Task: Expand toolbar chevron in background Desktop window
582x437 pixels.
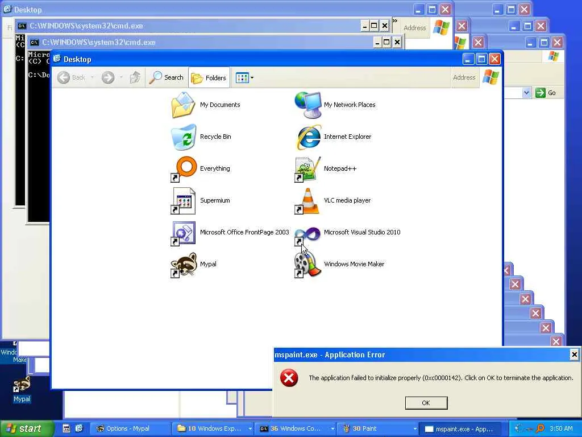Action: (394, 21)
